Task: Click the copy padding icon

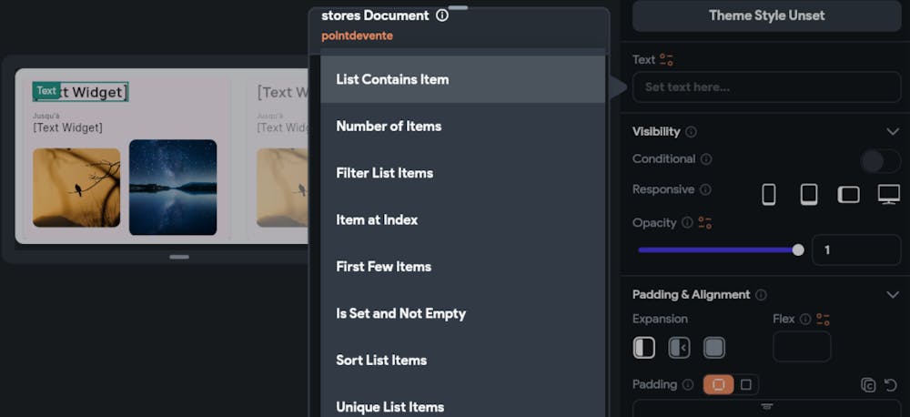Action: pyautogui.click(x=868, y=385)
